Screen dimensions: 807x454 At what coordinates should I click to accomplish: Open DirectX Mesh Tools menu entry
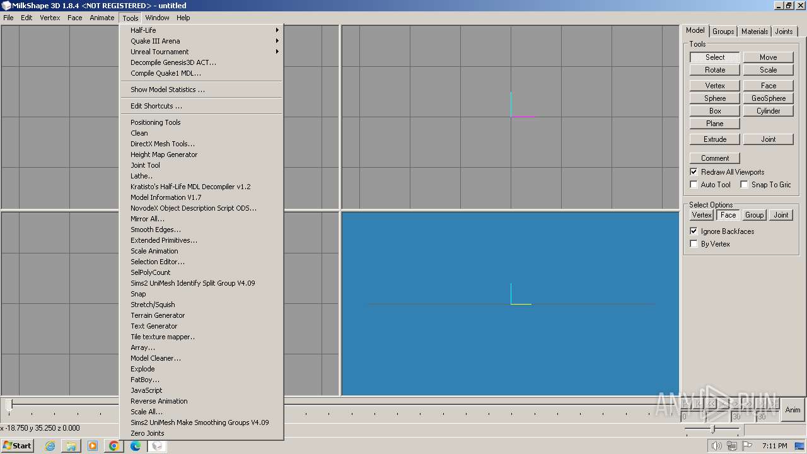202,144
